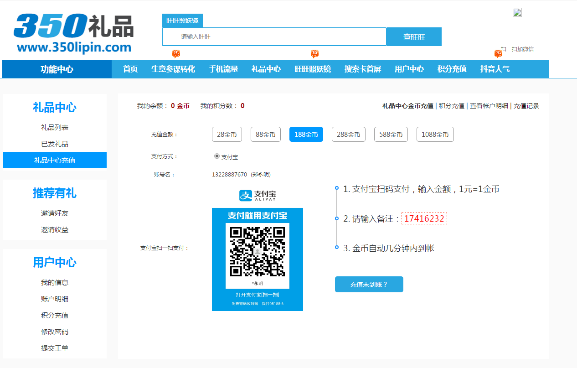Screen dimensions: 577x368
Task: Click step text 金币自动几分钟内到帐
Action: (x=389, y=248)
